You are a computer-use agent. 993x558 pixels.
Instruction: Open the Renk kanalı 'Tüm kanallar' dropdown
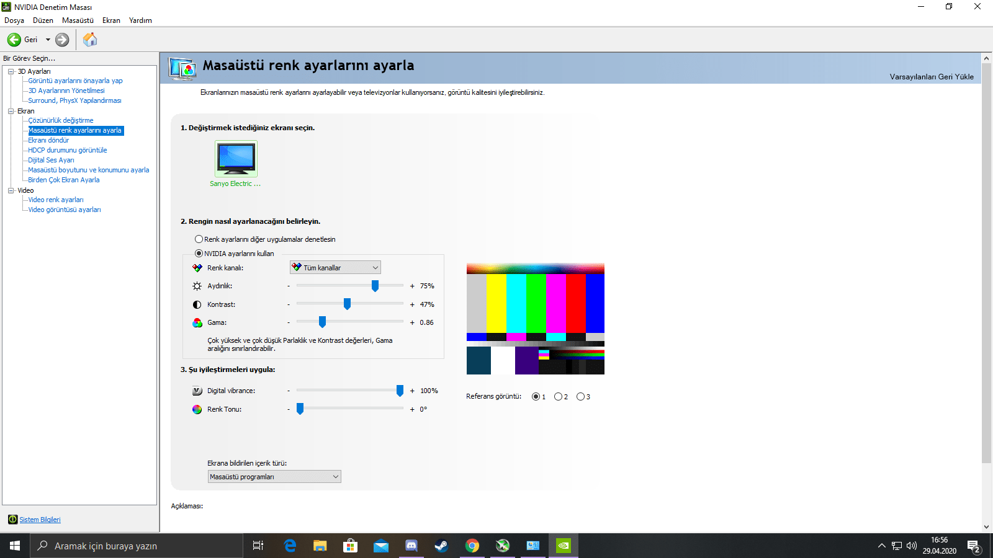coord(335,268)
